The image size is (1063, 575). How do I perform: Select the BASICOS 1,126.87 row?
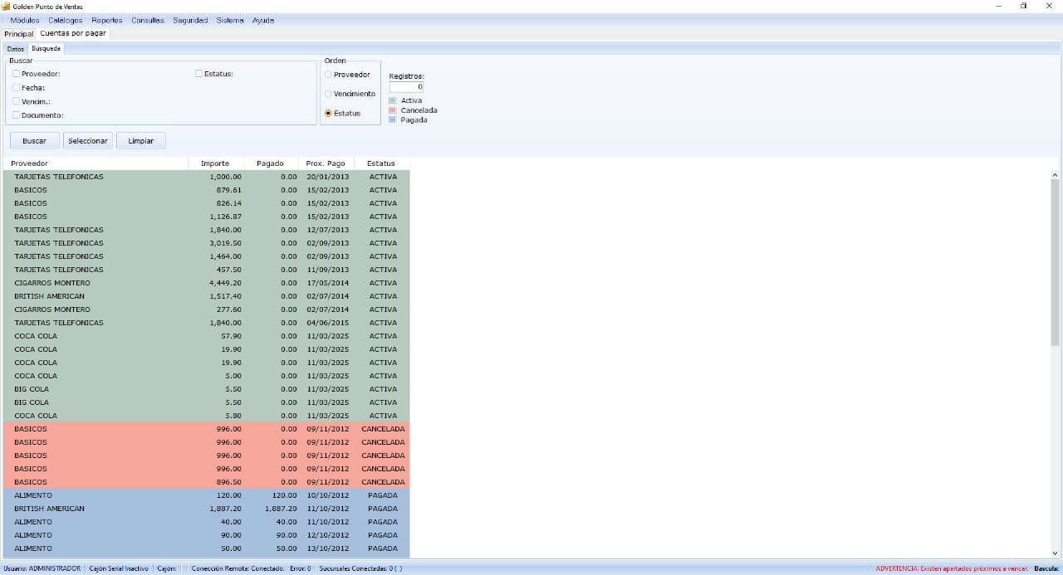tap(207, 217)
